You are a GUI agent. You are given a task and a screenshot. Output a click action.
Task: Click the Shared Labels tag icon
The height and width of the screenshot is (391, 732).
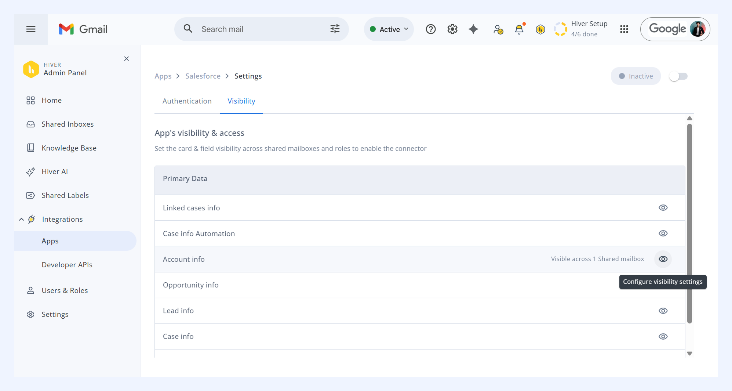[x=30, y=195]
